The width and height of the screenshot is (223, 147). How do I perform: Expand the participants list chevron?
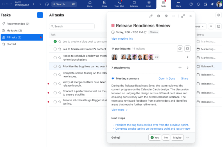click(188, 57)
